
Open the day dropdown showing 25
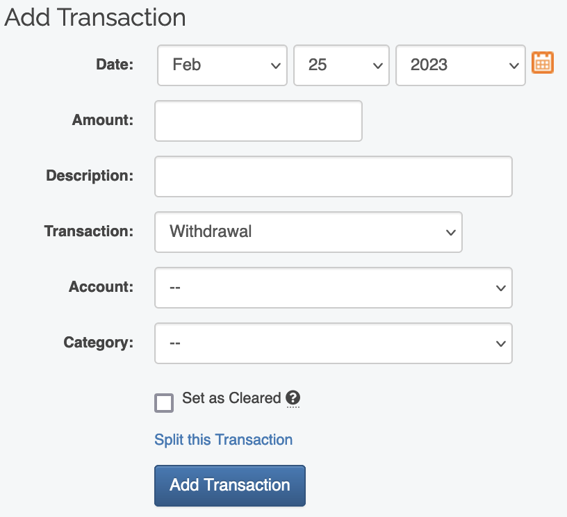click(x=341, y=65)
